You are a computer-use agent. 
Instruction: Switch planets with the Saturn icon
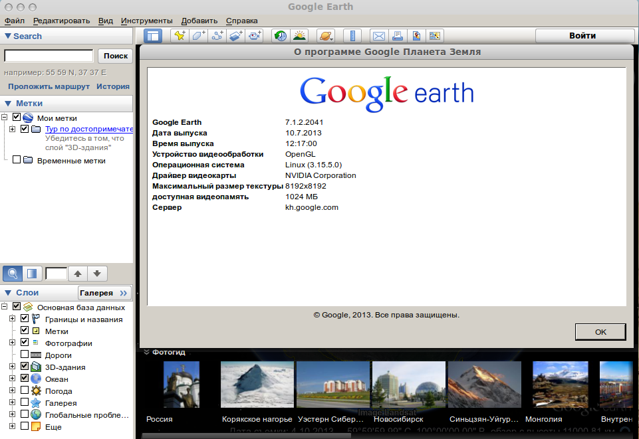326,36
